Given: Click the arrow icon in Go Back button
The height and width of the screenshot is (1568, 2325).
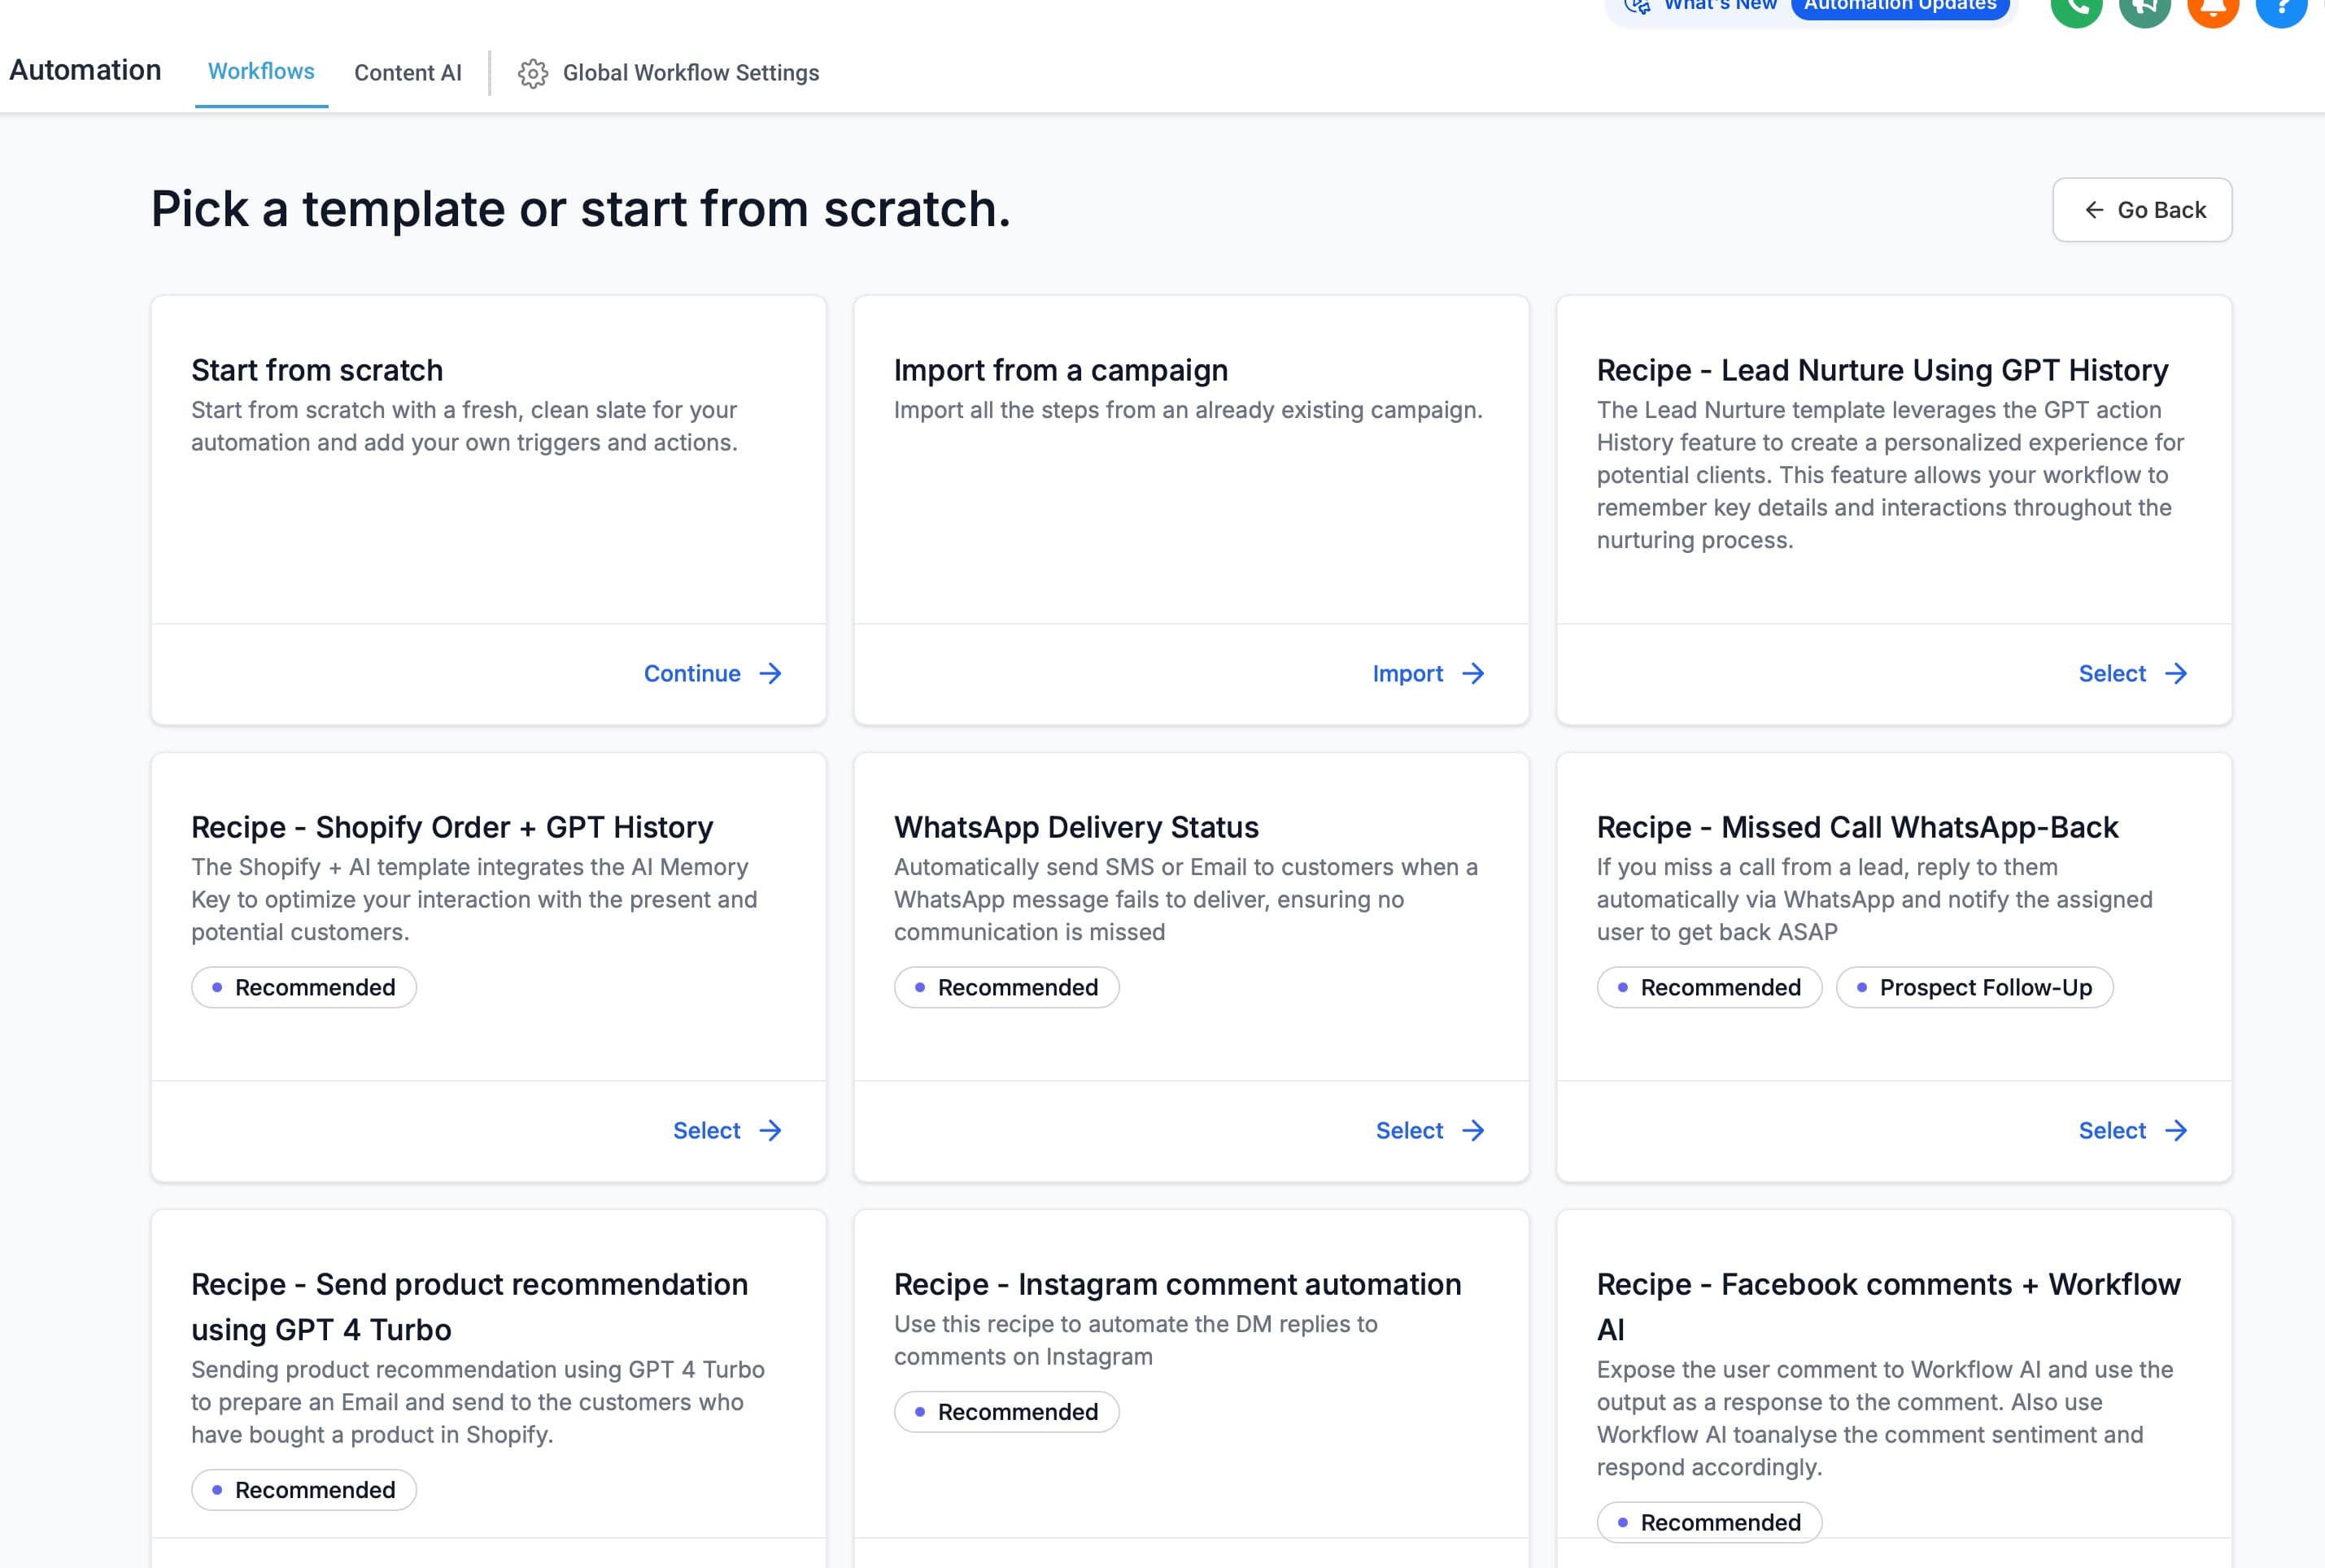Looking at the screenshot, I should tap(2093, 210).
